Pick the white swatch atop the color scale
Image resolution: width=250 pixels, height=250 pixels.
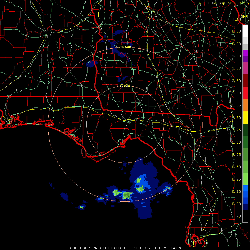click(x=245, y=31)
